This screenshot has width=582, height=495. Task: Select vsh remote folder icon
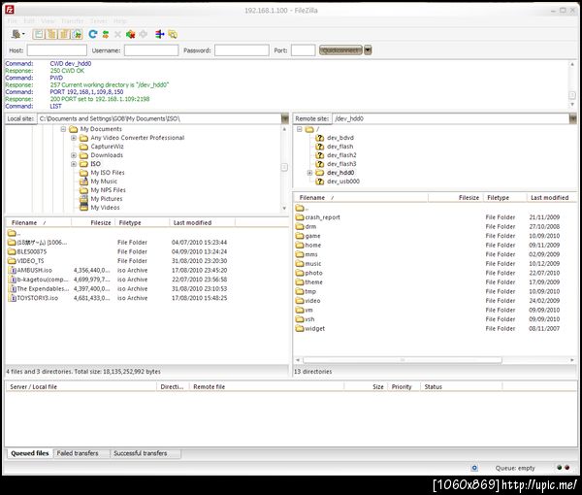pyautogui.click(x=300, y=319)
